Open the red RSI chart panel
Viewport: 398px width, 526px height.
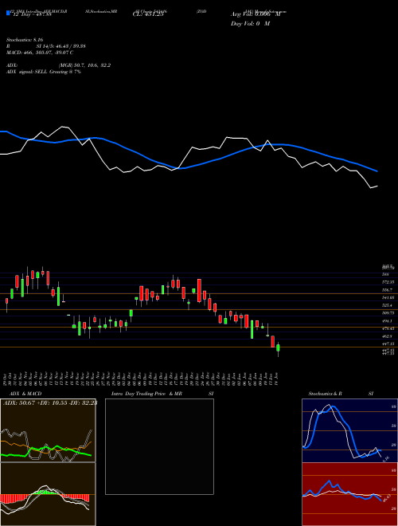[349, 494]
